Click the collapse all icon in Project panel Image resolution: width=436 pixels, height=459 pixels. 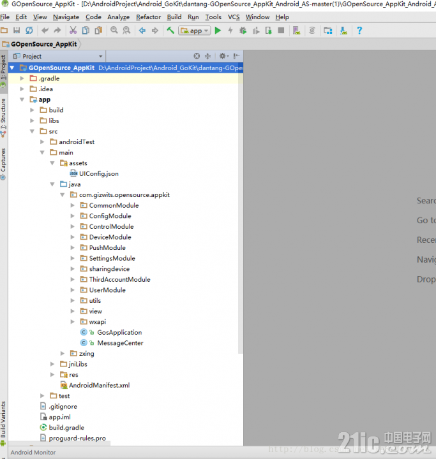(208, 56)
